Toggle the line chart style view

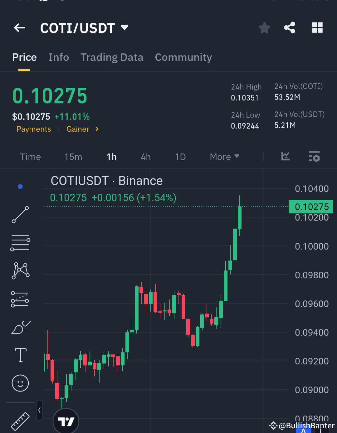pyautogui.click(x=285, y=157)
